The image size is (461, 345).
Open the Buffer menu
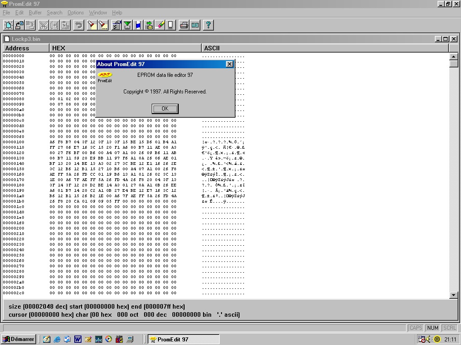pyautogui.click(x=35, y=13)
